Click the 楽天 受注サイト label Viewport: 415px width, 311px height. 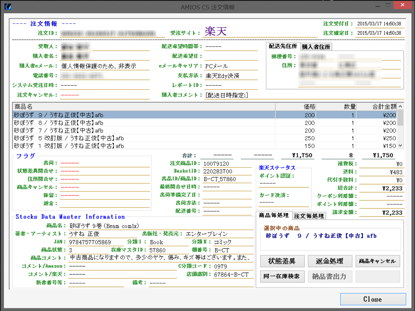coord(215,31)
